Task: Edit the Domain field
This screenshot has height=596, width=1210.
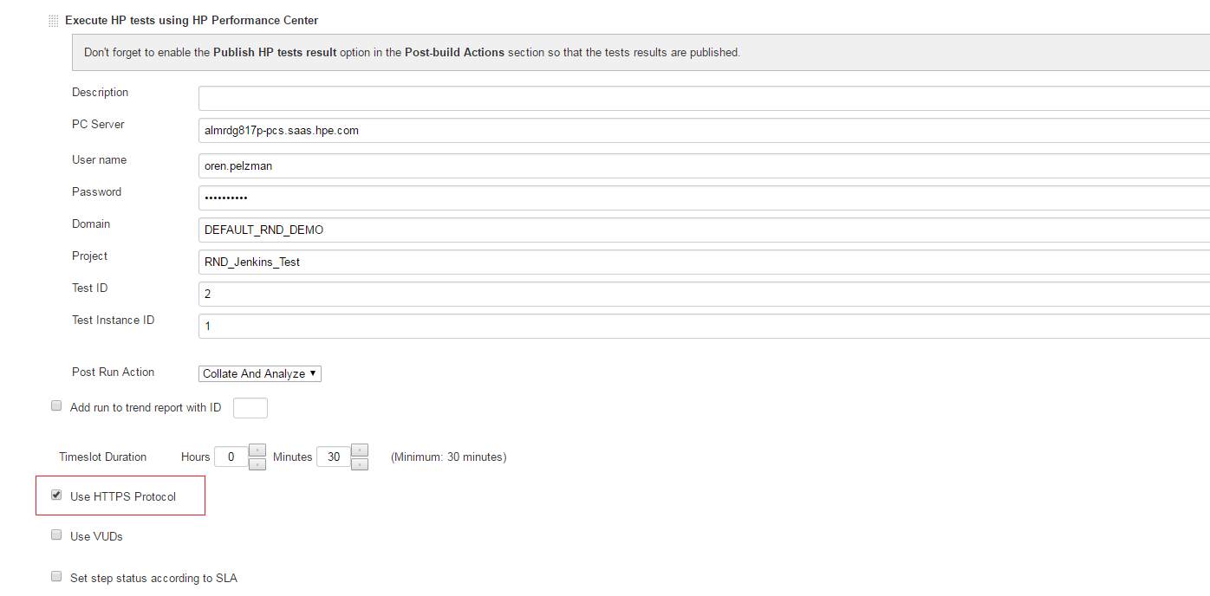Action: [702, 230]
